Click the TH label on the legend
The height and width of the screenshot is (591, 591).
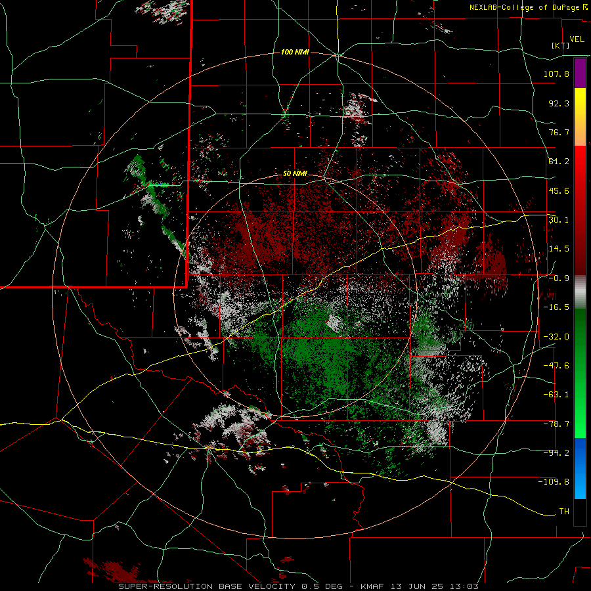(x=564, y=512)
